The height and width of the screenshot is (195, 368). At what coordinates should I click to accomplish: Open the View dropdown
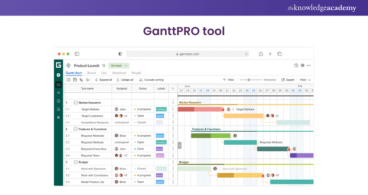click(305, 80)
